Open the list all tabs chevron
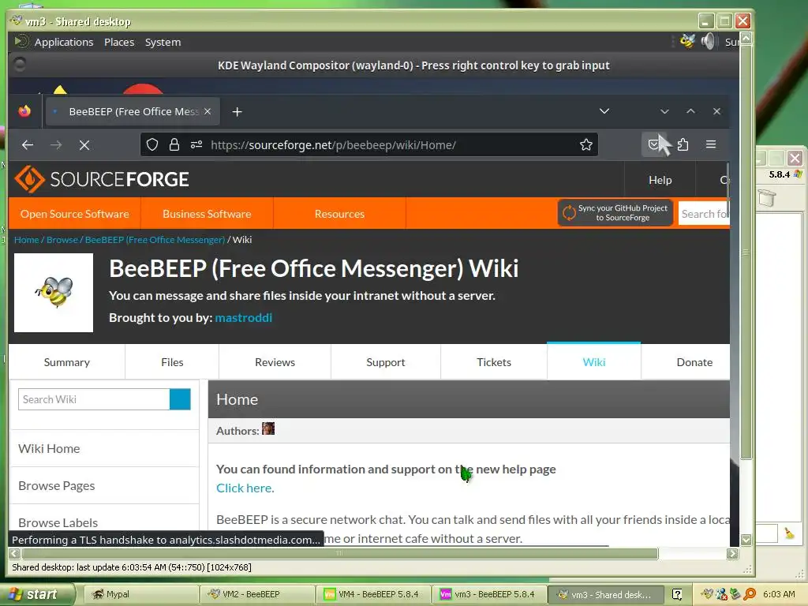808x606 pixels. (x=604, y=111)
